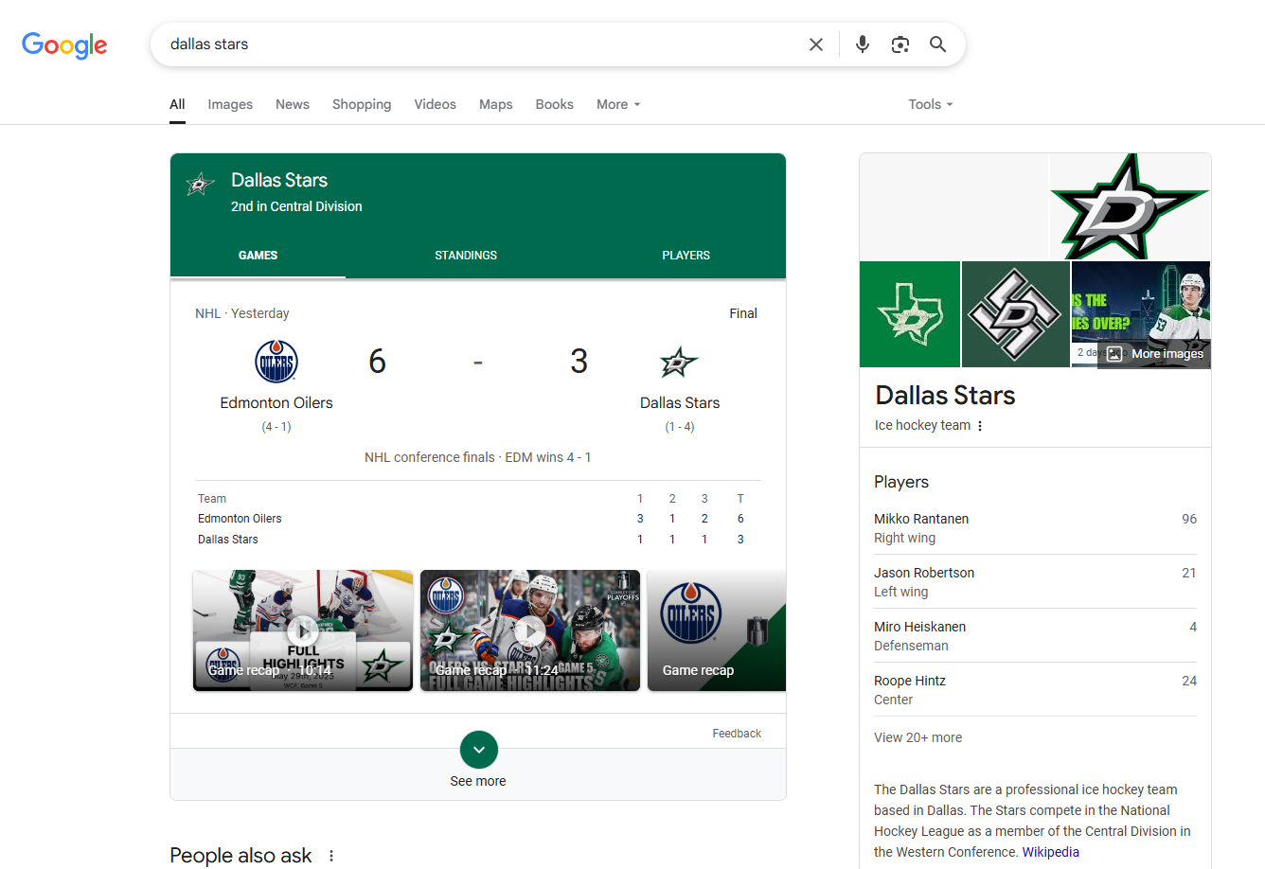Viewport: 1265px width, 869px height.
Task: Select the All search tab
Action: click(177, 104)
